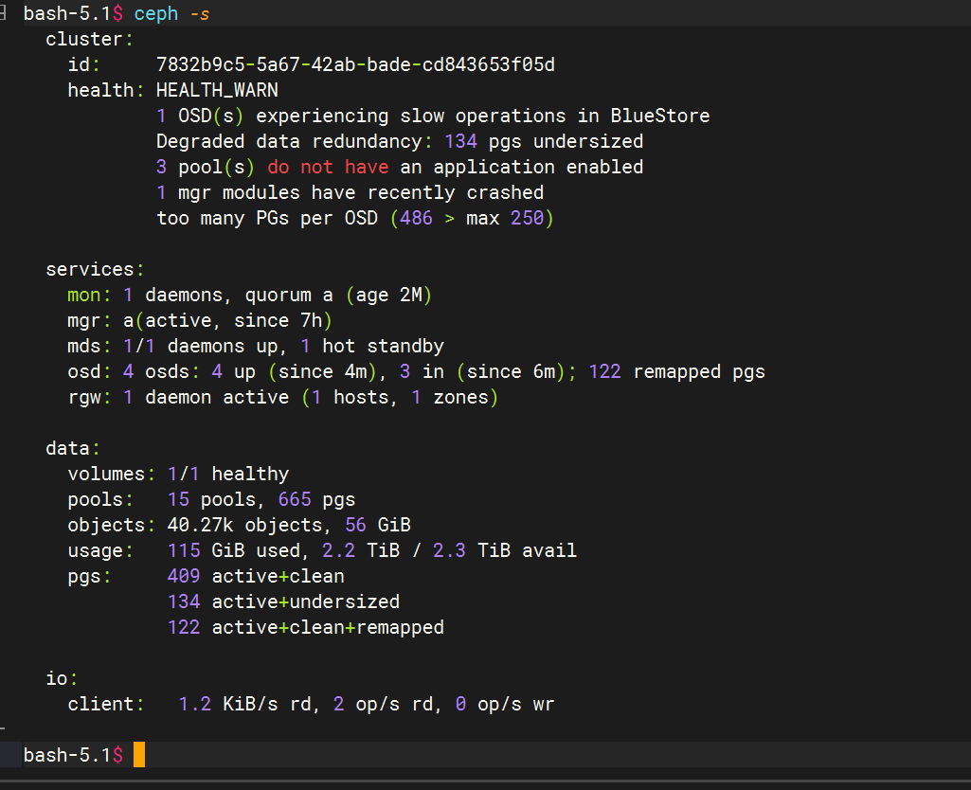Select 'quorum a (age 2M)' text
Viewport: 971px width, 790px height.
(x=338, y=295)
